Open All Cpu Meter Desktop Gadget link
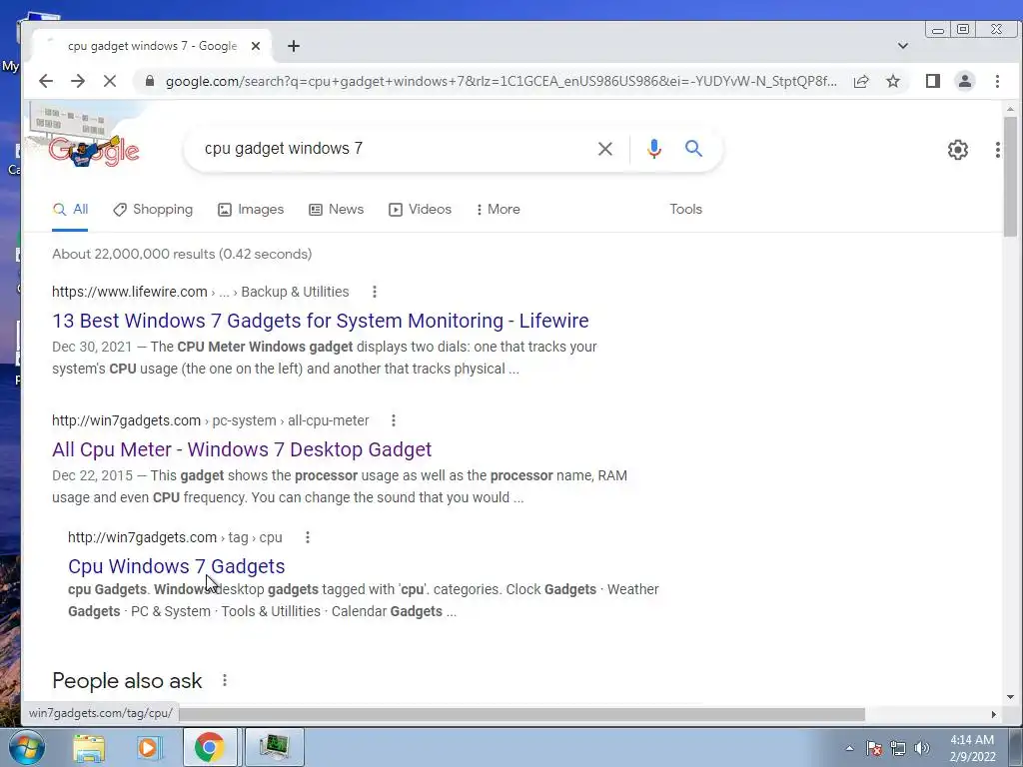Screen dimensions: 1023x767 tap(242, 449)
